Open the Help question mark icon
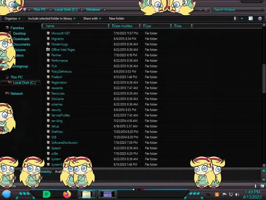This screenshot has width=266, height=200. click(x=260, y=18)
